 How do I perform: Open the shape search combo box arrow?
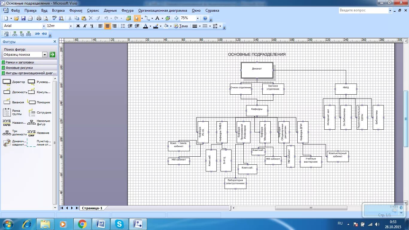click(x=45, y=55)
